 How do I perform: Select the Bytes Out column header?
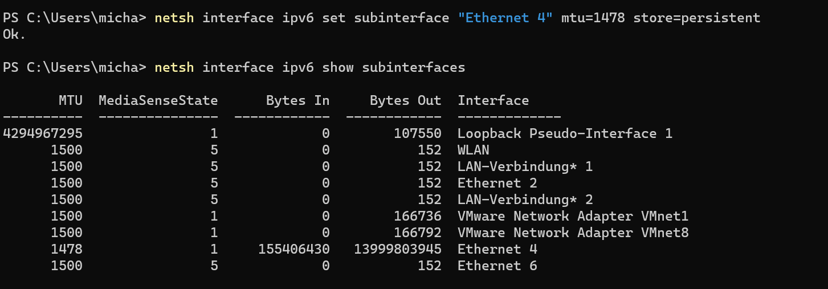(x=405, y=101)
